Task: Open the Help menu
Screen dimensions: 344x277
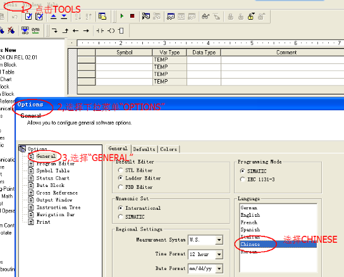Action: click(x=53, y=4)
